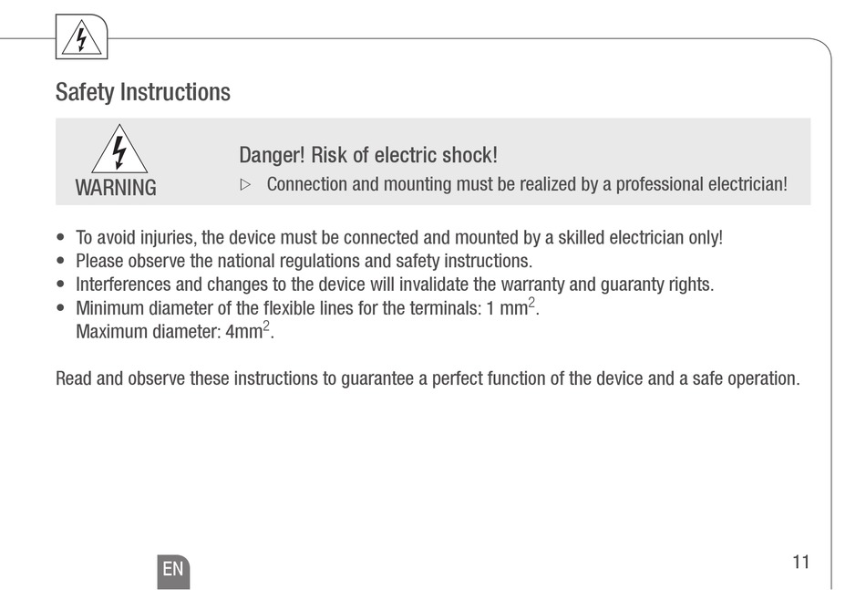Click the 'Maximum diameter: 4mm²' line

(x=174, y=330)
